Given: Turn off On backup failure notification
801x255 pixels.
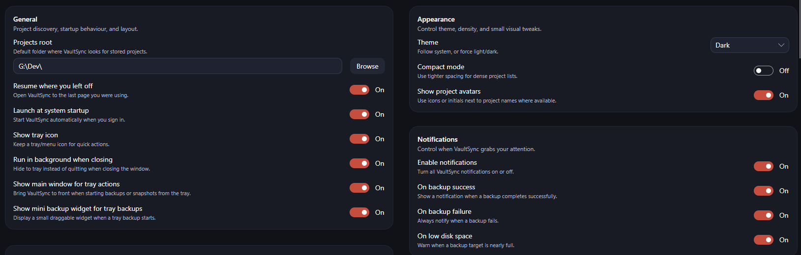Looking at the screenshot, I should (x=763, y=215).
